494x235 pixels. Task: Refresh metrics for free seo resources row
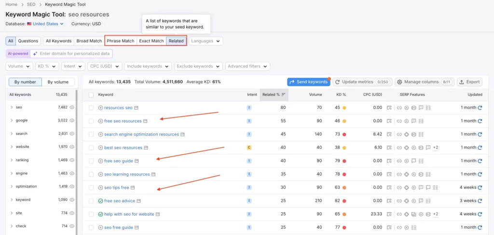click(480, 121)
